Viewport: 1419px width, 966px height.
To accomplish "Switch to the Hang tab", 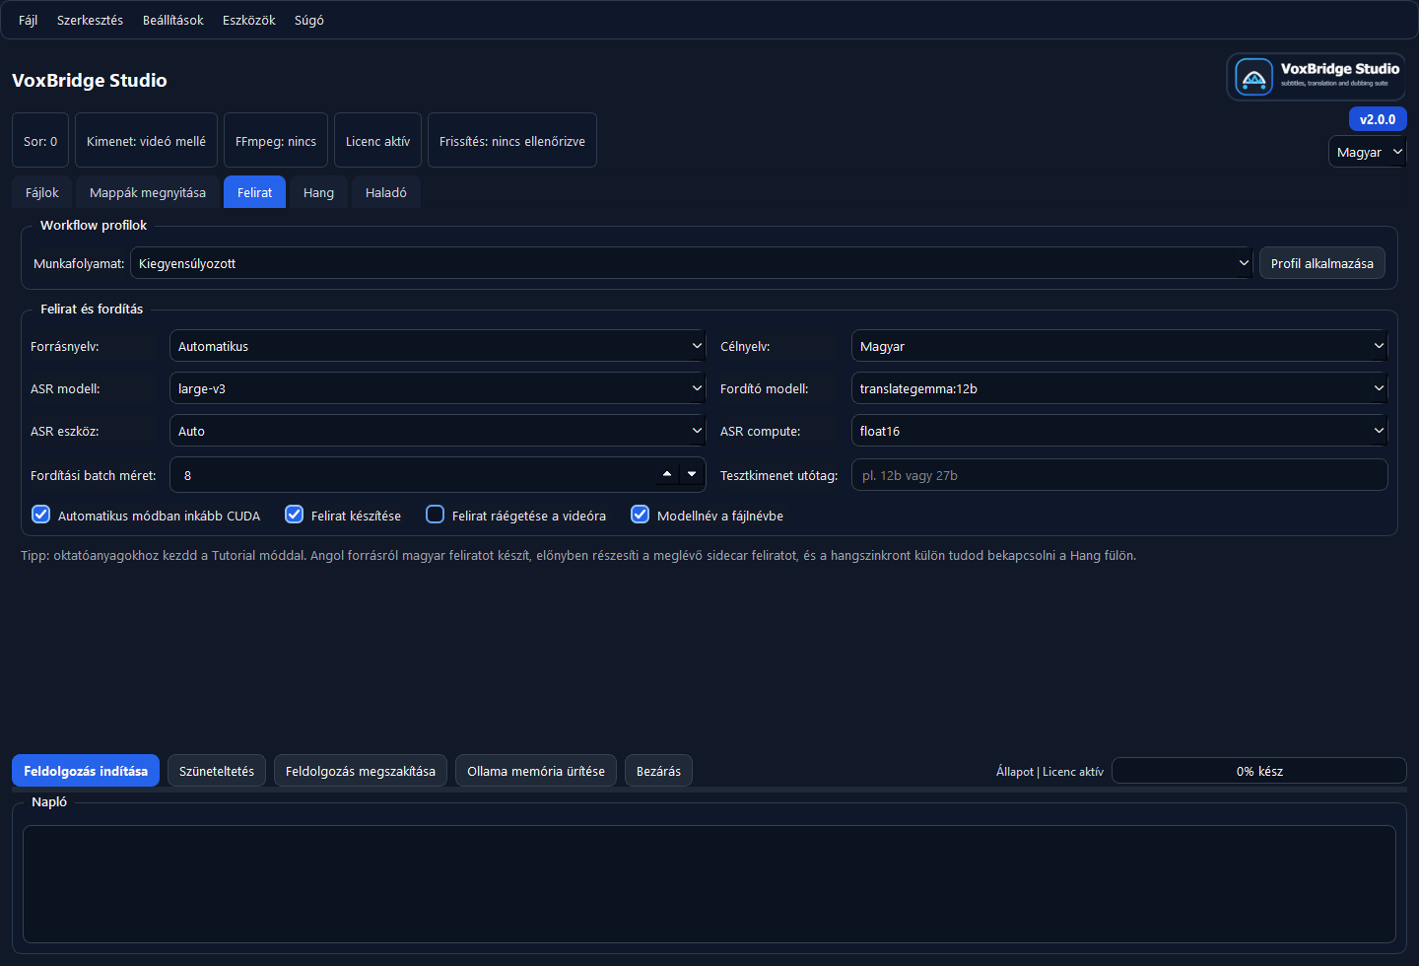I will click(x=318, y=192).
